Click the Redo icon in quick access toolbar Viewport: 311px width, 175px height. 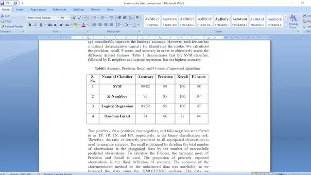coord(15,3)
